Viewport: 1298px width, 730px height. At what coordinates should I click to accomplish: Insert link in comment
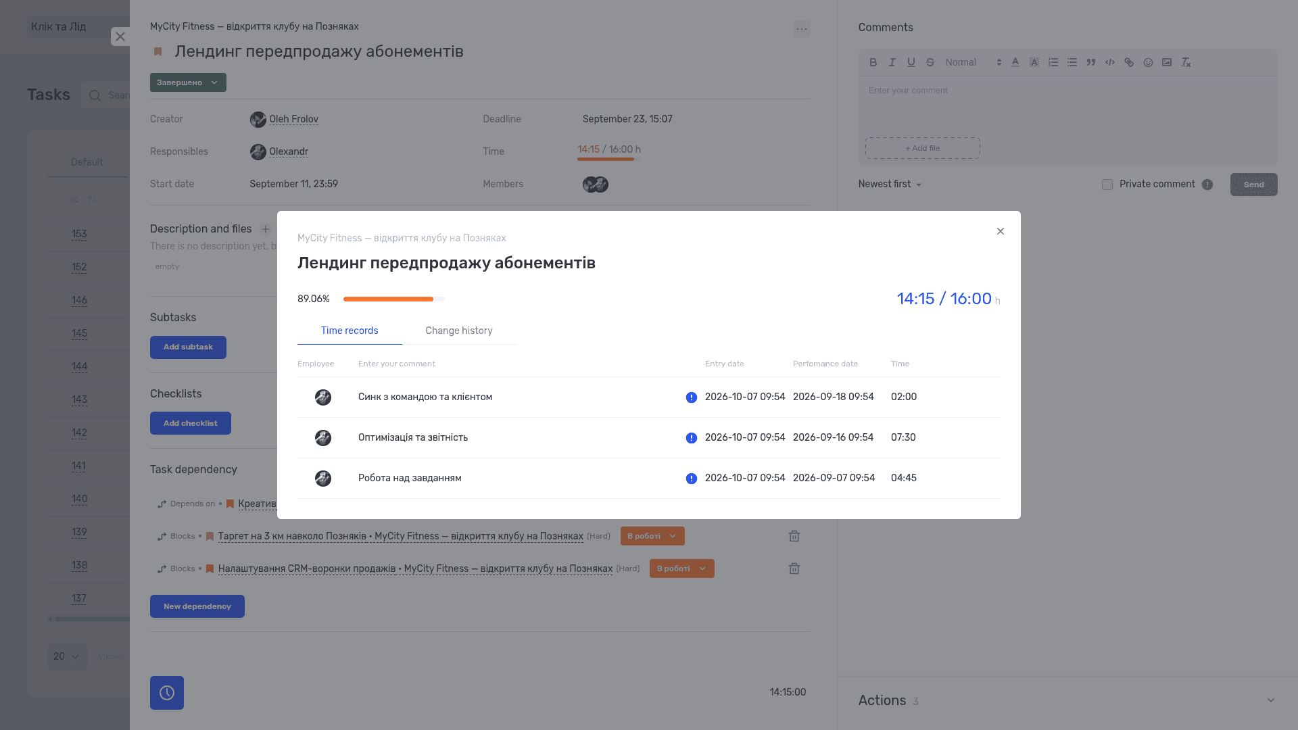click(x=1128, y=62)
